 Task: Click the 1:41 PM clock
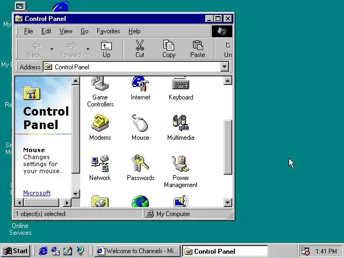click(326, 251)
